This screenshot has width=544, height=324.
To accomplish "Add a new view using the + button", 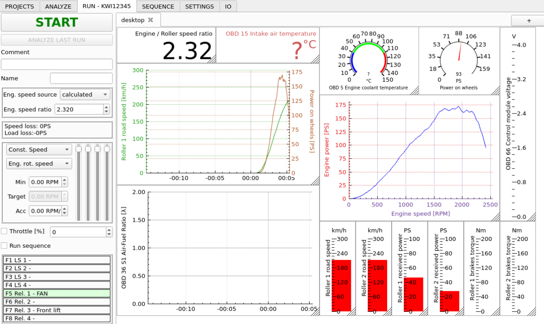I will click(529, 20).
